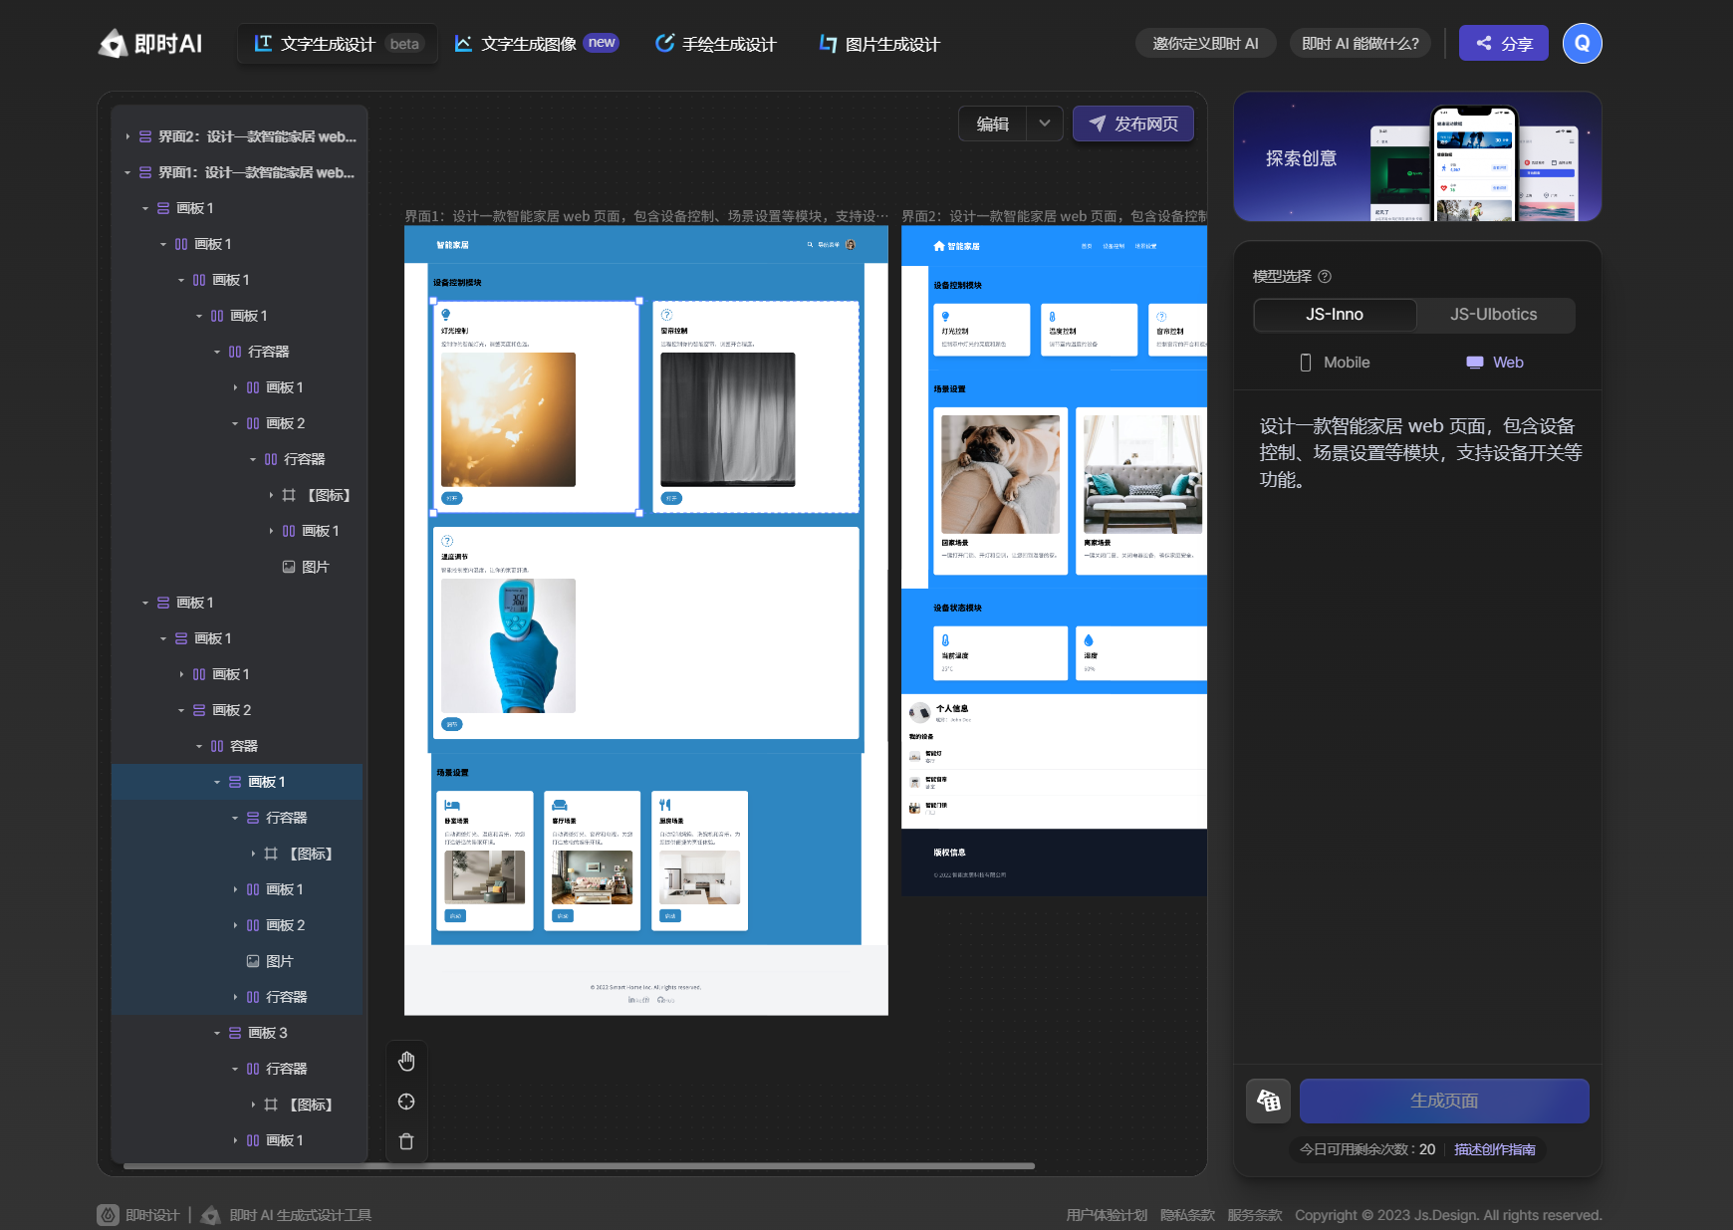Choose Web device type
The width and height of the screenshot is (1733, 1230).
click(x=1495, y=363)
